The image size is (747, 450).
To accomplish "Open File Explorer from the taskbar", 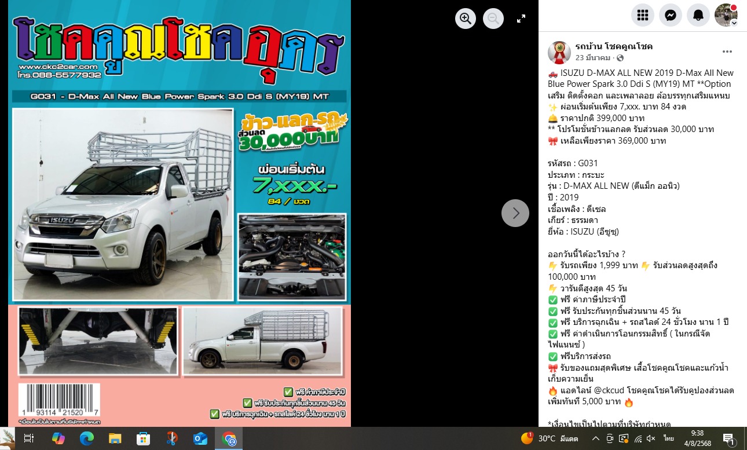I will point(115,438).
